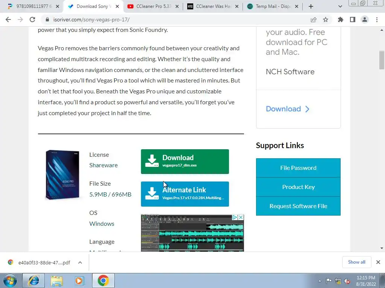Click the scrollbar up arrow
The height and width of the screenshot is (288, 385).
382,30
